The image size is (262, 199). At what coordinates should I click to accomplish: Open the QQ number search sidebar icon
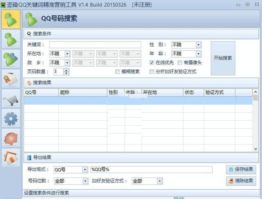[x=11, y=19]
